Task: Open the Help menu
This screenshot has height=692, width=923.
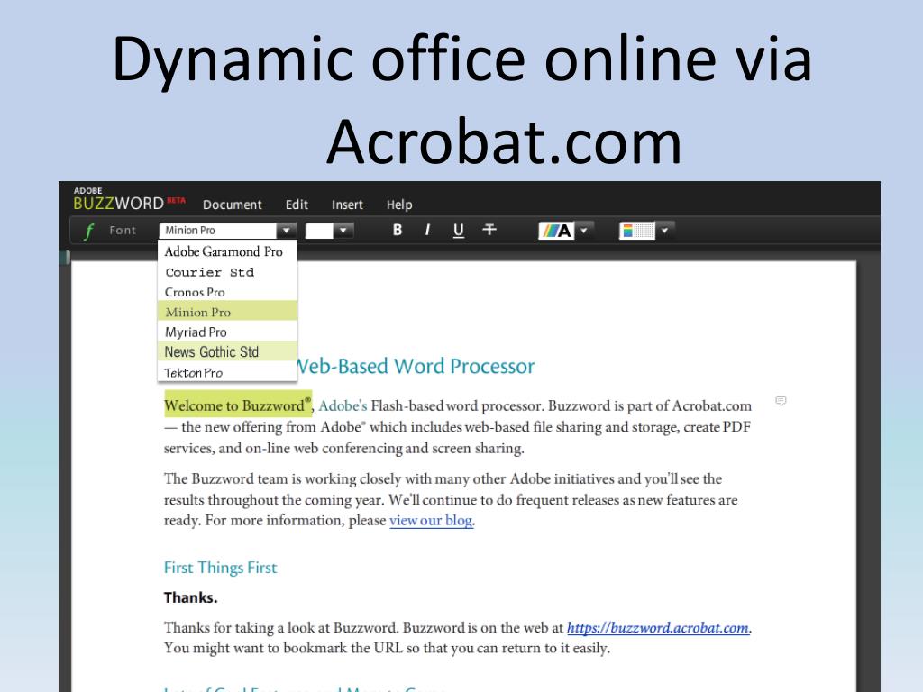Action: [x=399, y=205]
